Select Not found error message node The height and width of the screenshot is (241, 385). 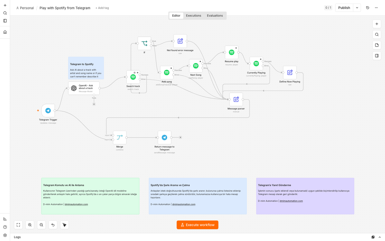coord(180,41)
